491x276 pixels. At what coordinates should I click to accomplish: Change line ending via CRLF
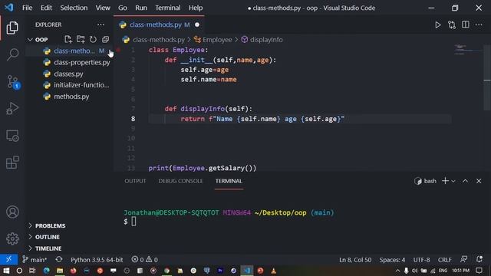(445, 259)
